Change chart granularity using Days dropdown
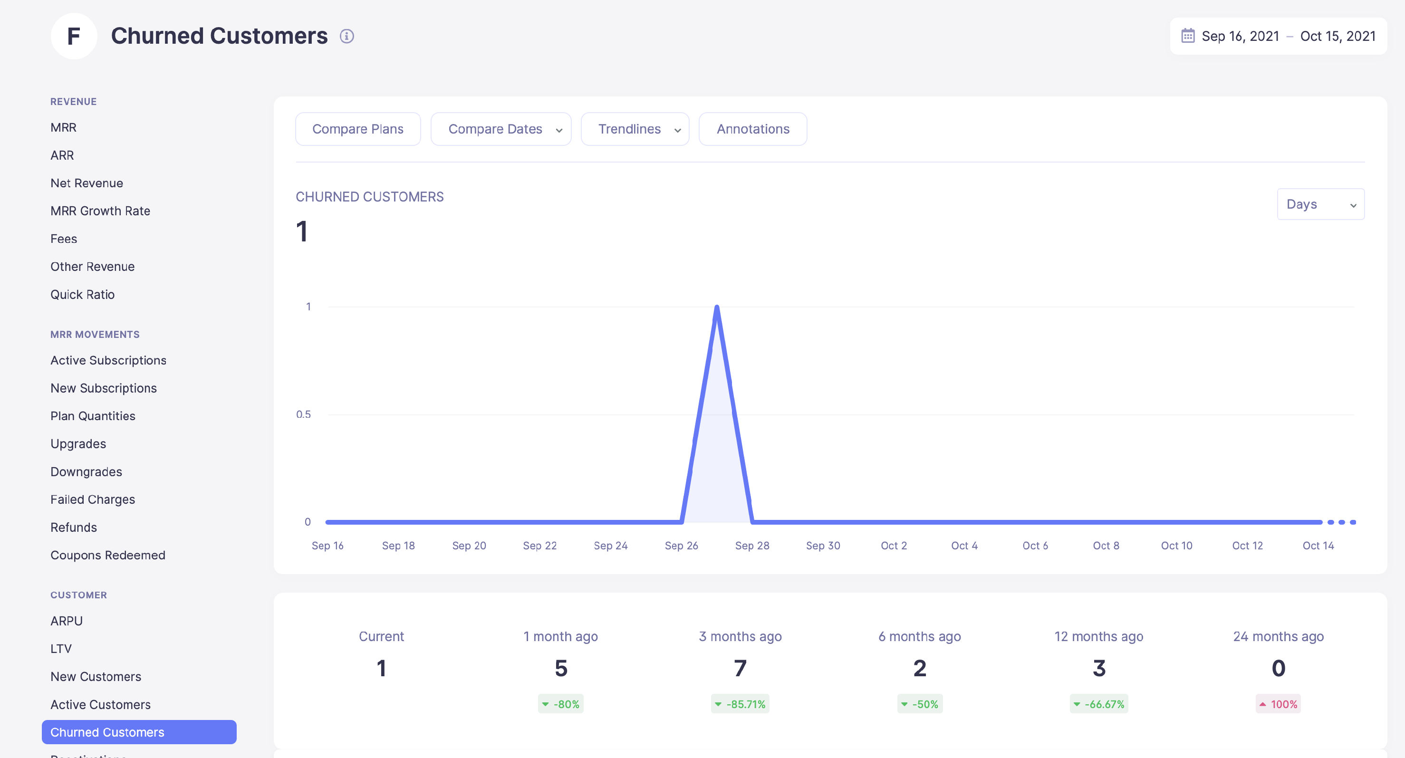Image resolution: width=1405 pixels, height=758 pixels. [x=1320, y=204]
